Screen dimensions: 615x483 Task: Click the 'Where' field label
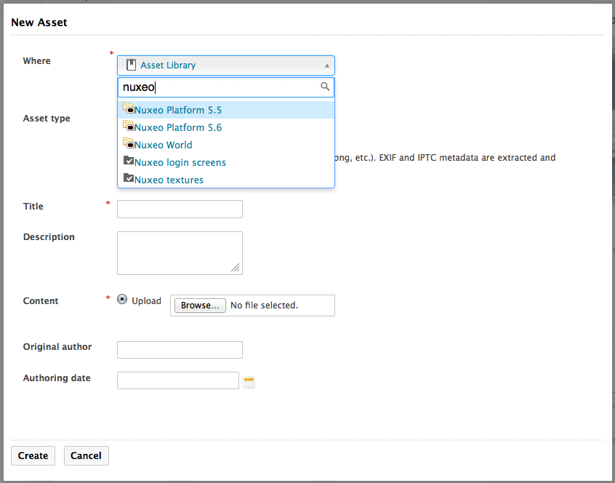point(37,61)
